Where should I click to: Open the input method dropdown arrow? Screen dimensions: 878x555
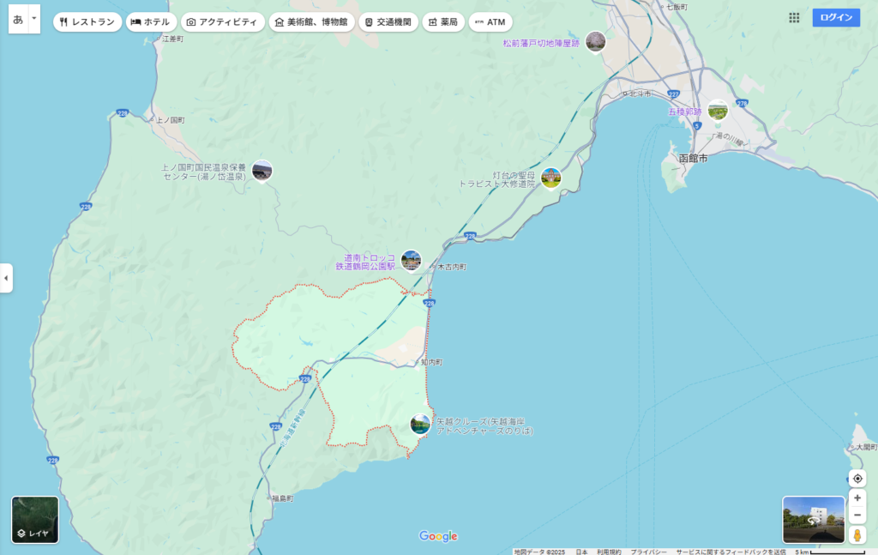coord(34,19)
